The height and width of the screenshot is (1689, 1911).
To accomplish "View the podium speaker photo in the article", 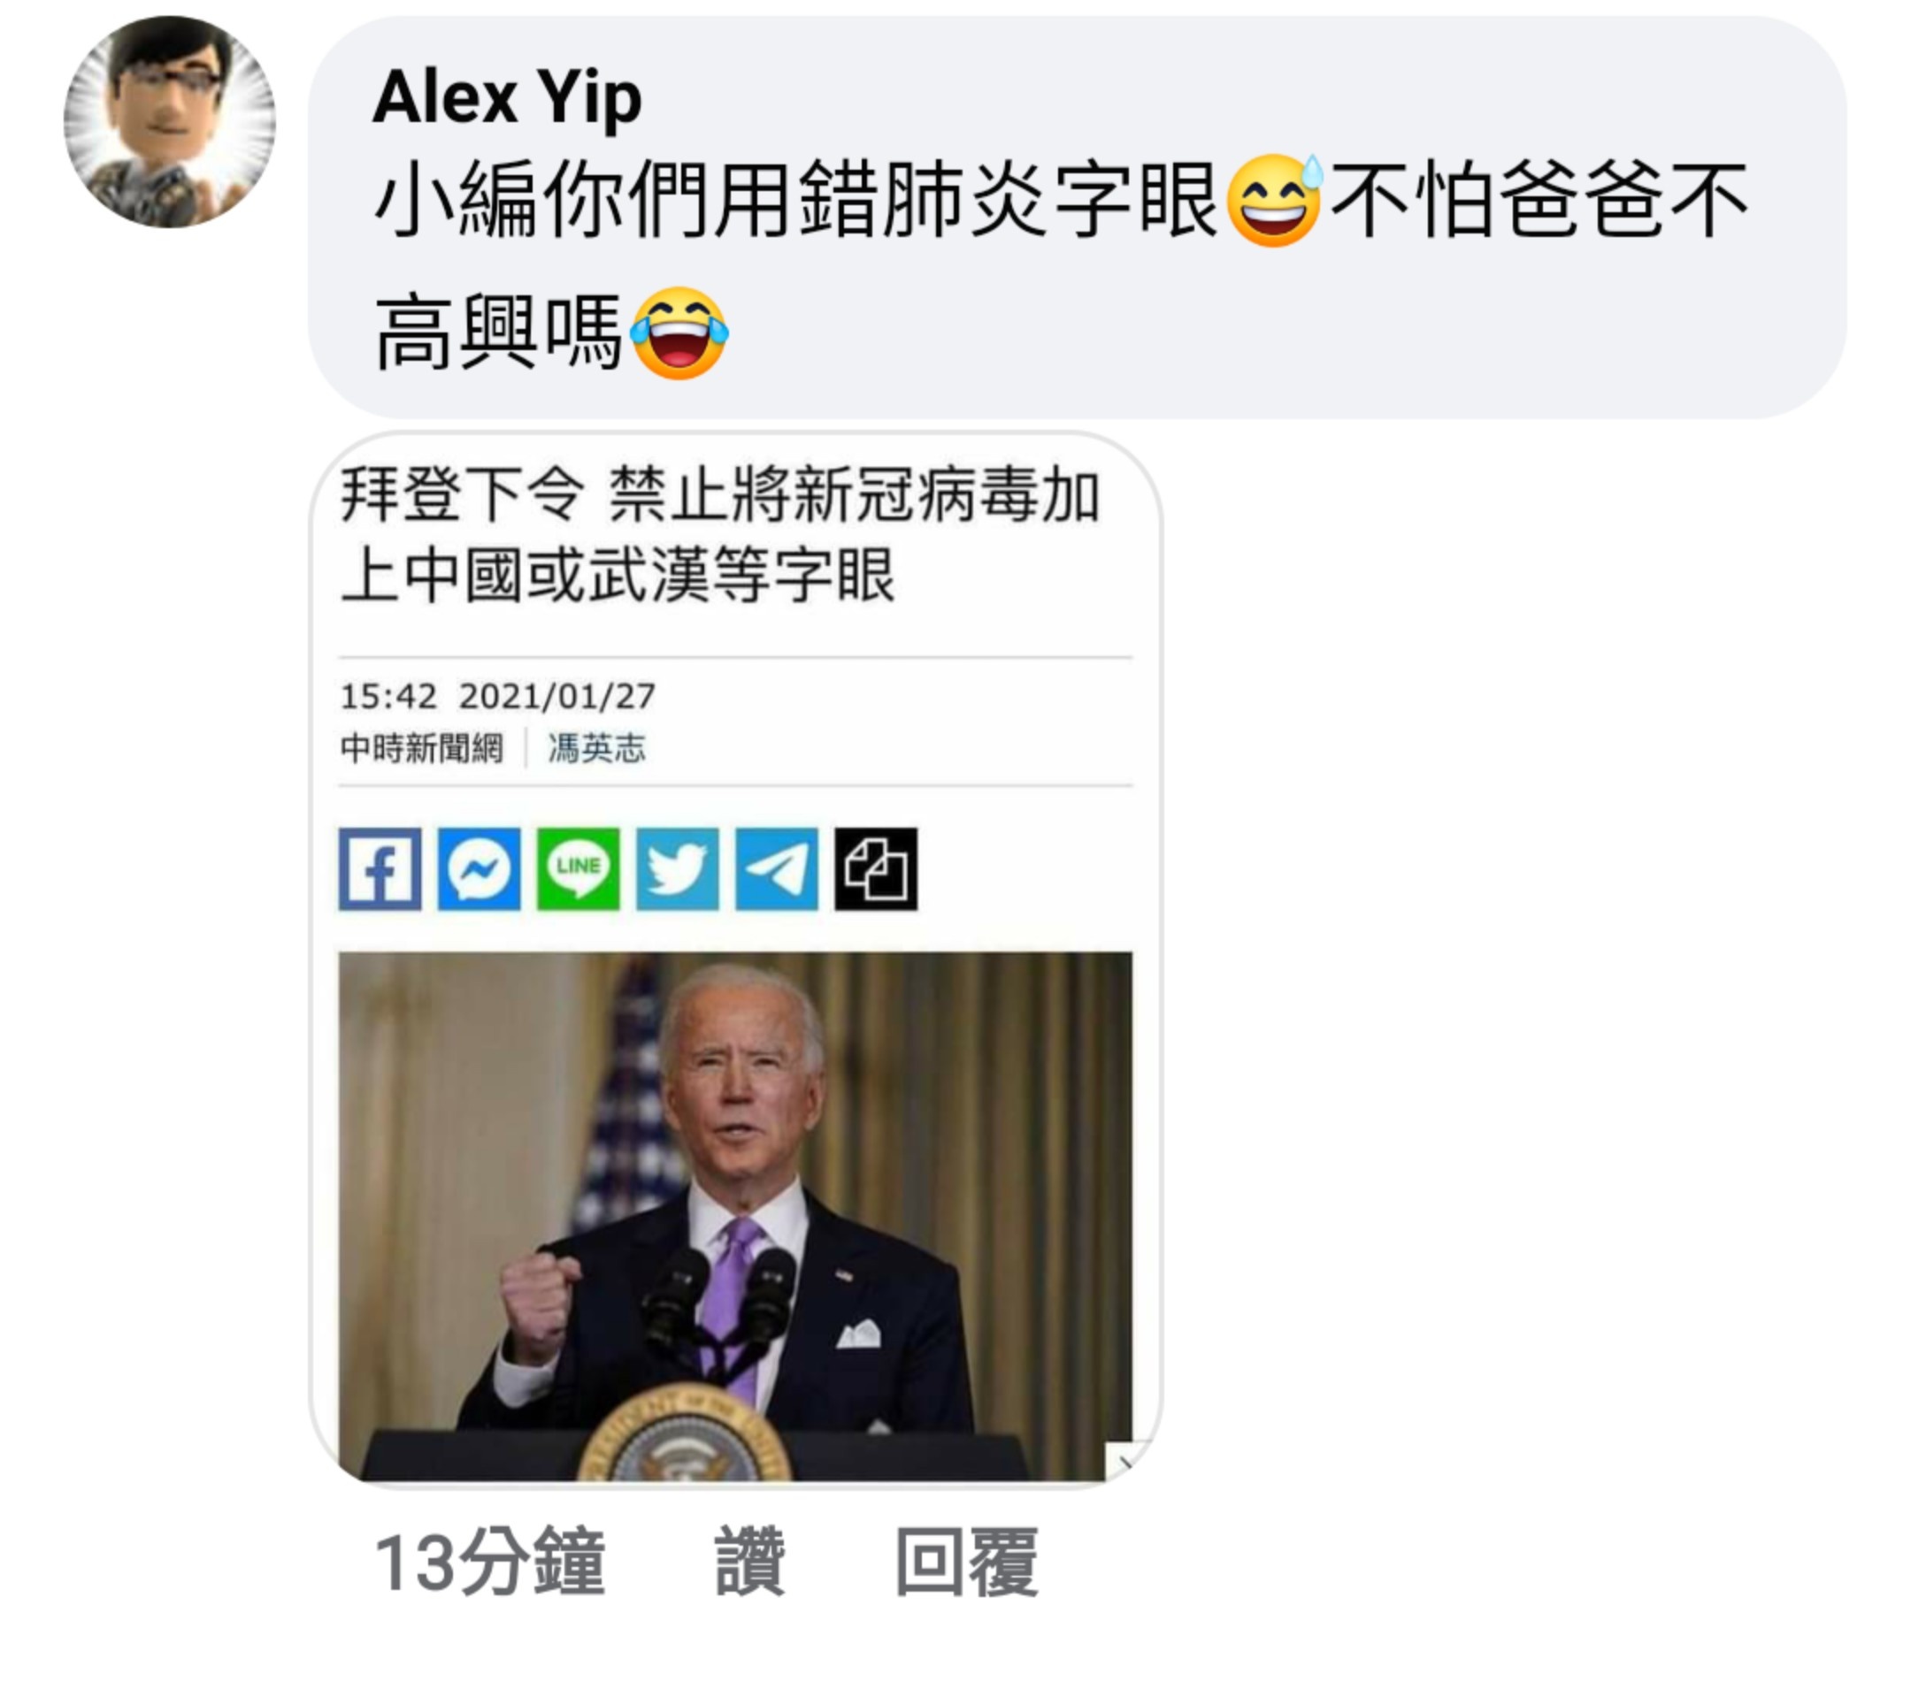I will (x=735, y=1216).
